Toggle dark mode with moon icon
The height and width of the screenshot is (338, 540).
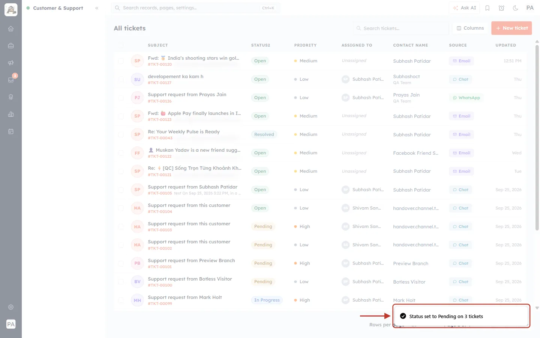click(x=516, y=8)
